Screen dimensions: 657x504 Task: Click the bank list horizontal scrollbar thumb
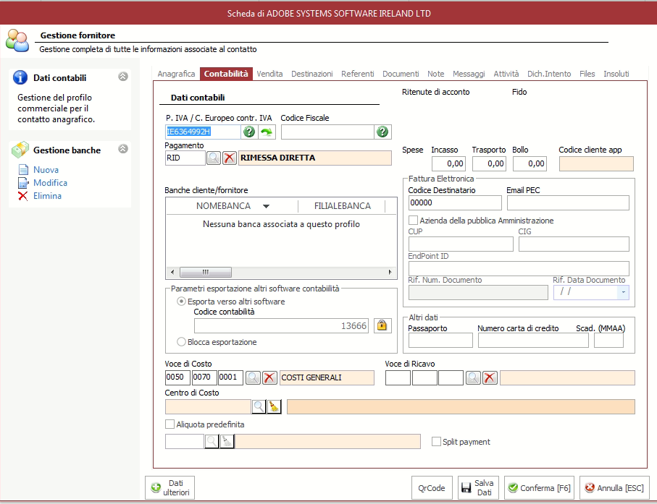tap(205, 273)
